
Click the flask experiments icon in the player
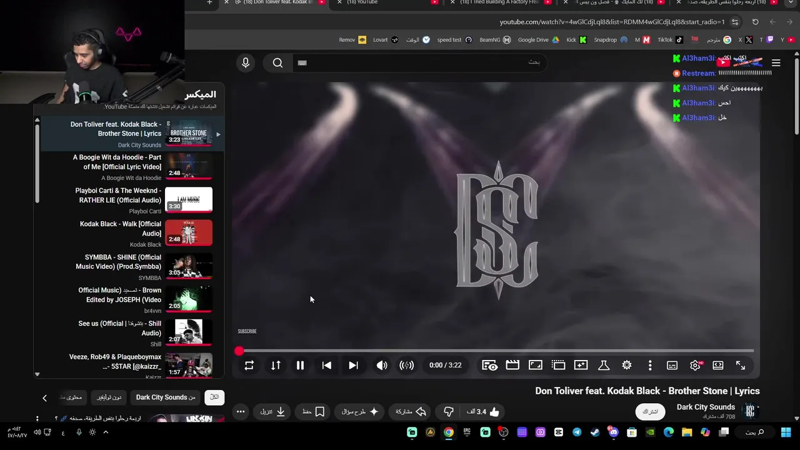tap(604, 366)
